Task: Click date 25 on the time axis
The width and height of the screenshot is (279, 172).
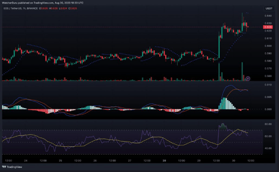Action: pos(60,161)
